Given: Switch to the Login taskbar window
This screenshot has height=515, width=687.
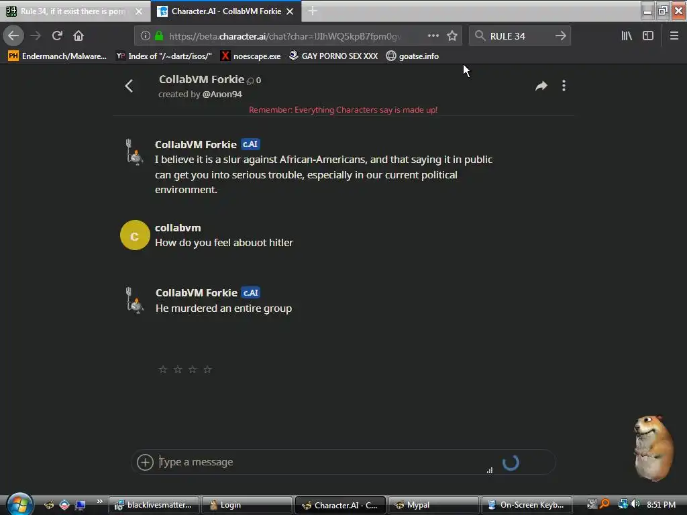Looking at the screenshot, I should click(247, 505).
